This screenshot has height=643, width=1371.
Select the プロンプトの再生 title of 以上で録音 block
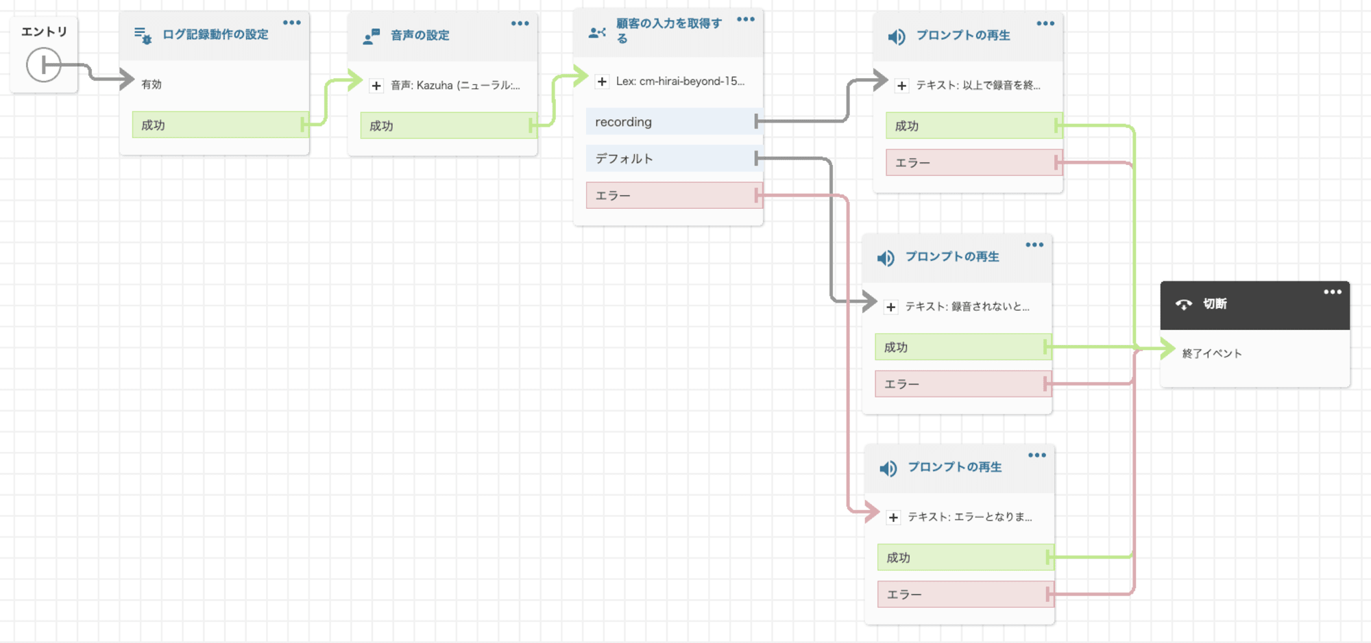click(963, 35)
